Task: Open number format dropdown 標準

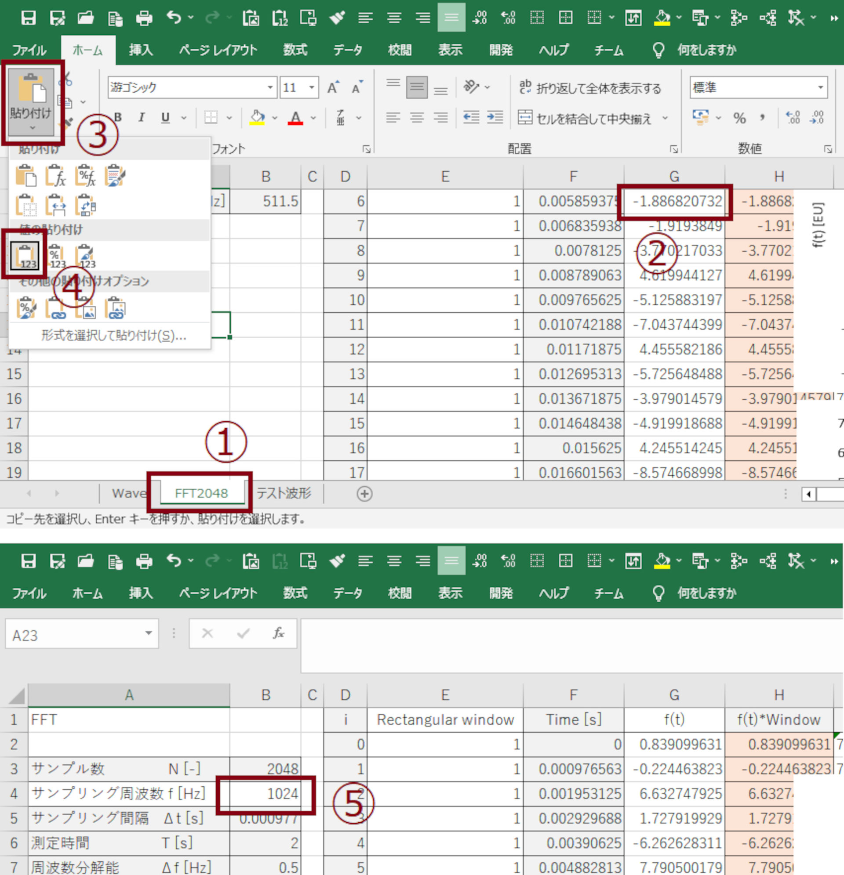Action: coord(820,87)
